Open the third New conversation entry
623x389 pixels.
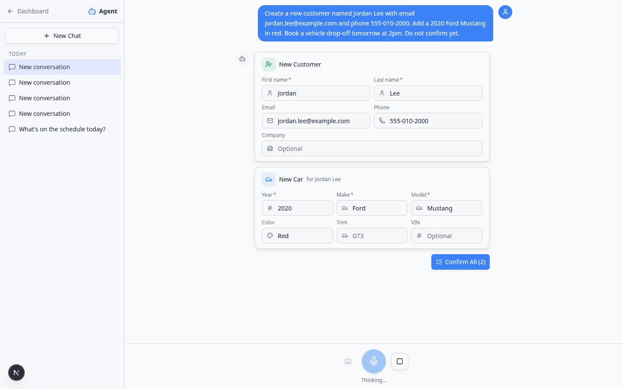click(62, 98)
